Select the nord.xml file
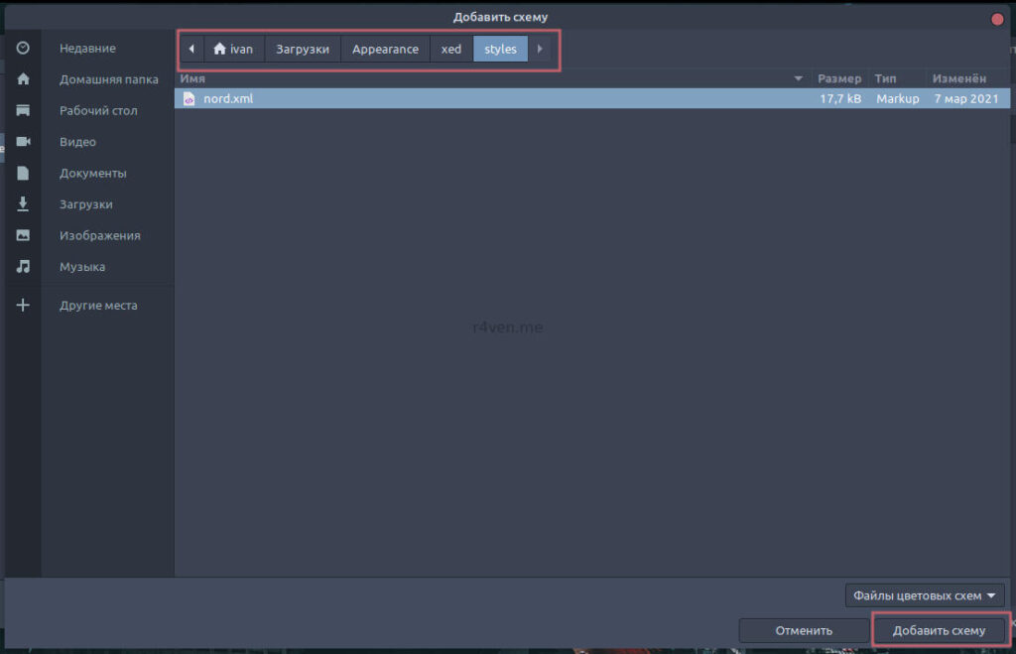This screenshot has width=1016, height=654. point(228,98)
